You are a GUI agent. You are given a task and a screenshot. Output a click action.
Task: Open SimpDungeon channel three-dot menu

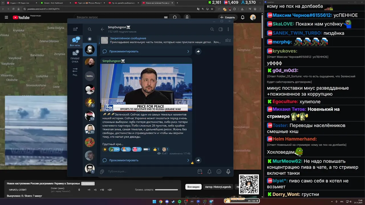(x=228, y=29)
